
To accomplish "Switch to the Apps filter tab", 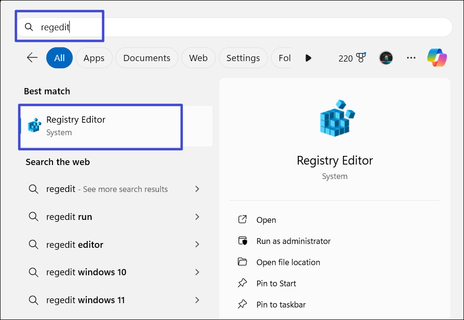I will point(94,58).
